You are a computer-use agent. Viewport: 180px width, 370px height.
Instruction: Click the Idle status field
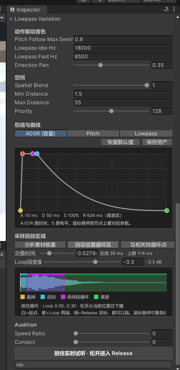pos(93,365)
